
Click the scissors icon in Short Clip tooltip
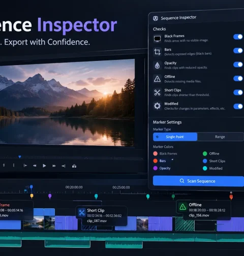click(x=82, y=212)
